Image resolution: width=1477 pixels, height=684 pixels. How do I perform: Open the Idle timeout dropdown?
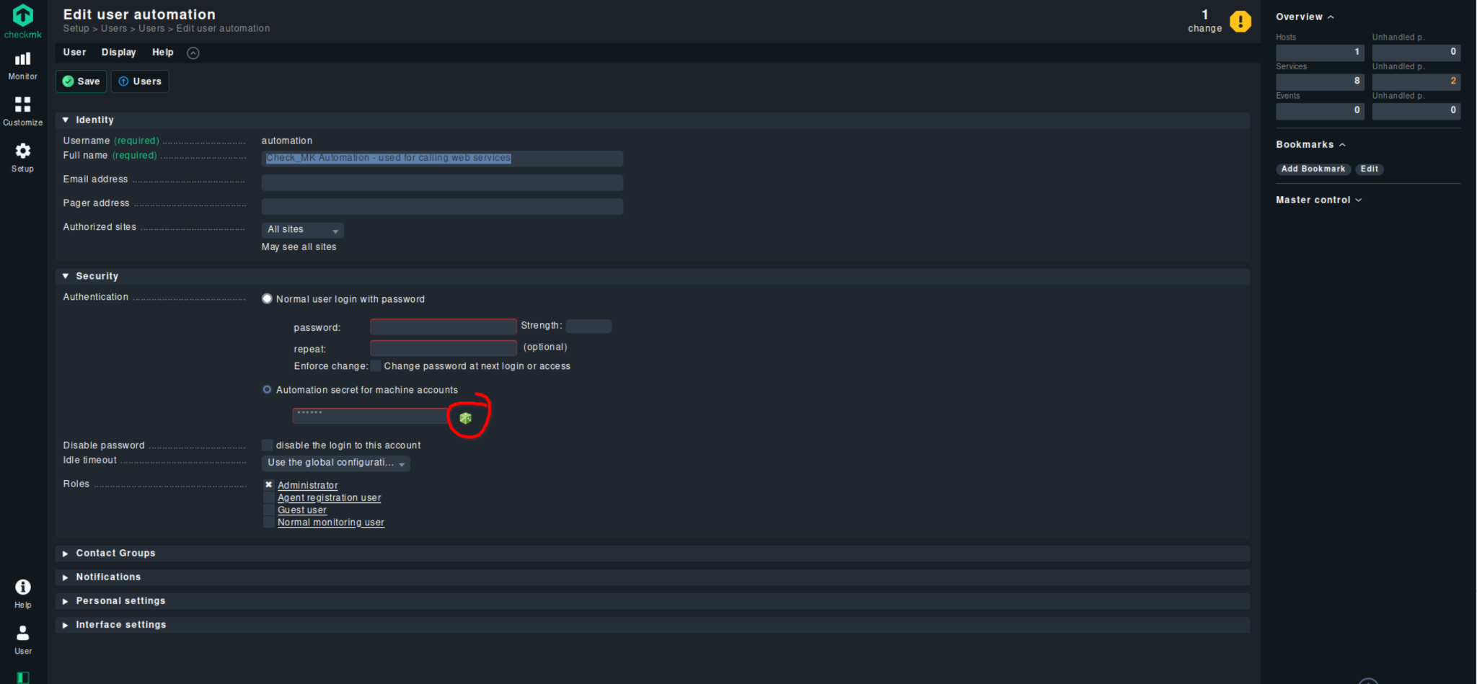(335, 463)
